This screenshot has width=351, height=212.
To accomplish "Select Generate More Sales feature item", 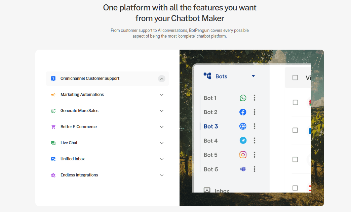I will tap(79, 111).
